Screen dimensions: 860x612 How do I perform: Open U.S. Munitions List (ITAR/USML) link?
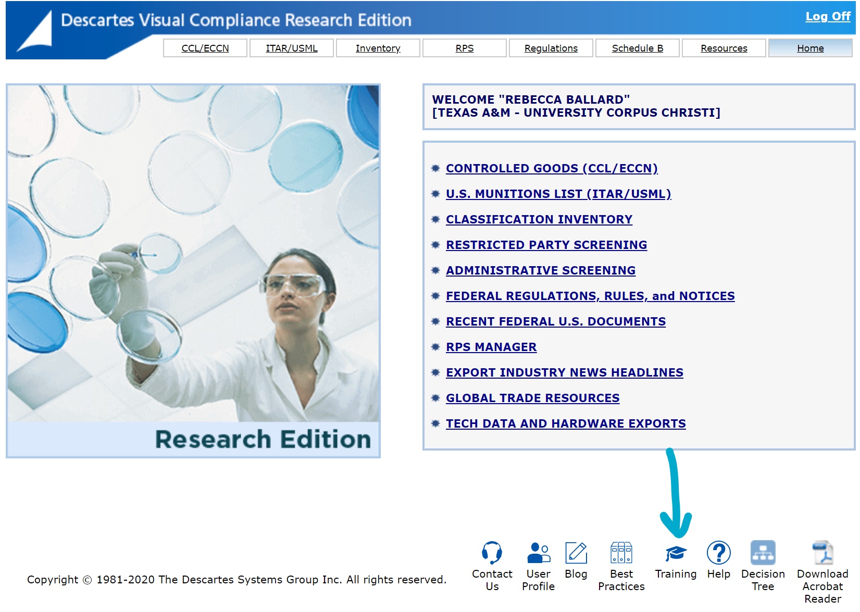pyautogui.click(x=558, y=194)
